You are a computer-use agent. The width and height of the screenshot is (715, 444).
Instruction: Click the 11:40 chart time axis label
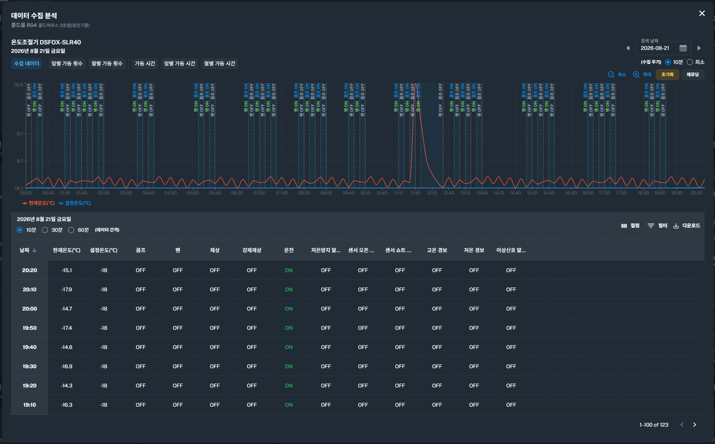[415, 193]
